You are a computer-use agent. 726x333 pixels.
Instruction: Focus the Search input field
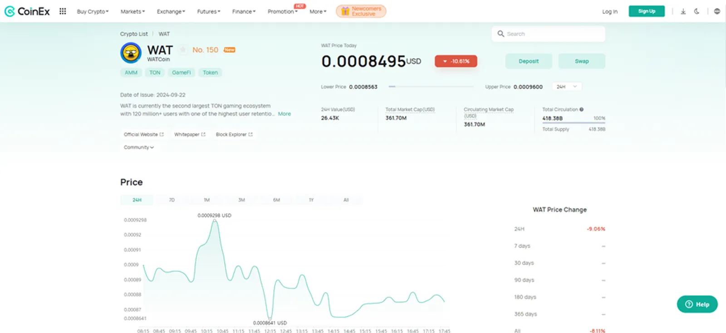[549, 34]
